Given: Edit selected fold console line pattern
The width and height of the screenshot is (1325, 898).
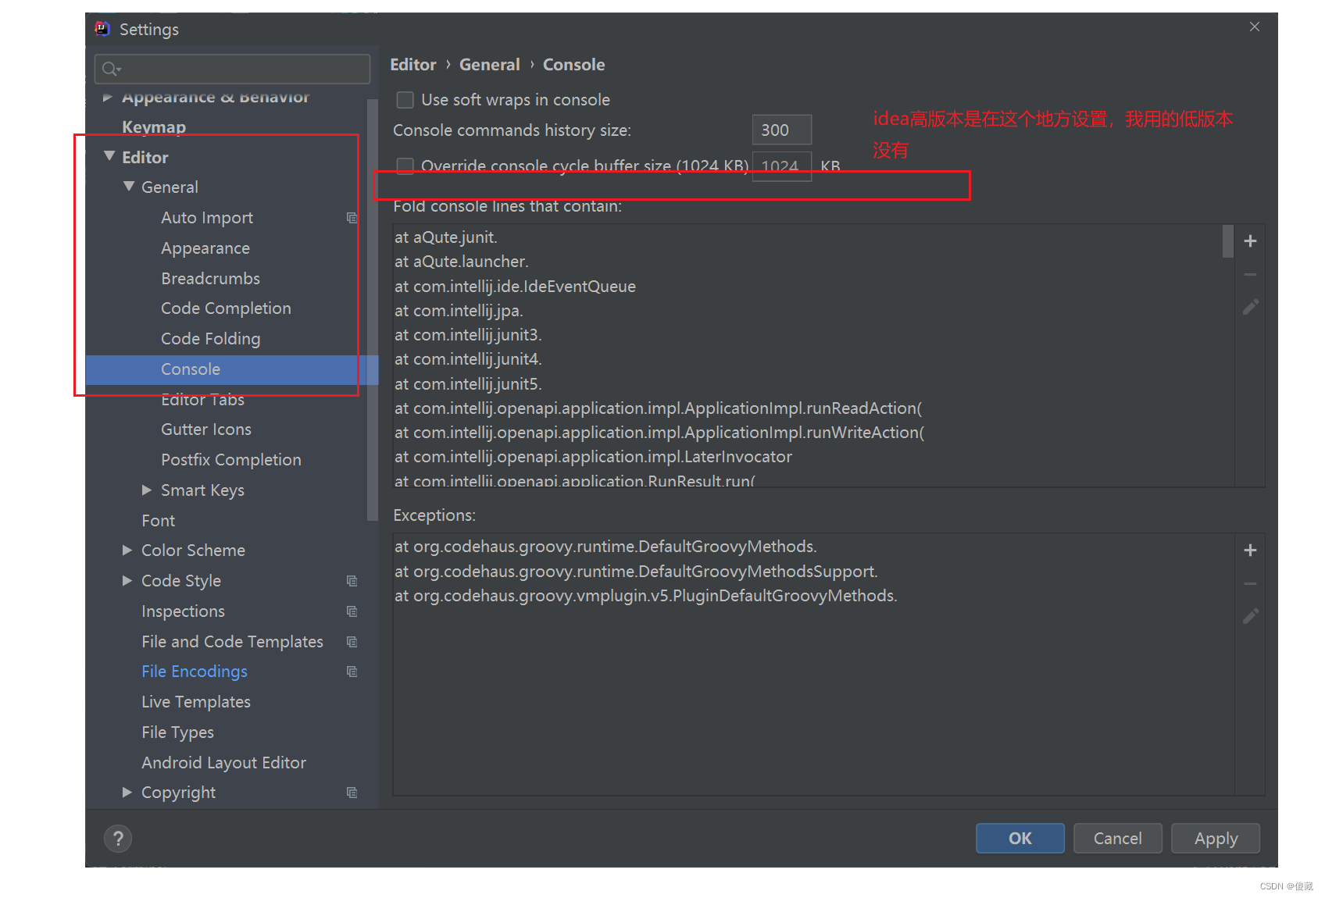Looking at the screenshot, I should [1250, 307].
